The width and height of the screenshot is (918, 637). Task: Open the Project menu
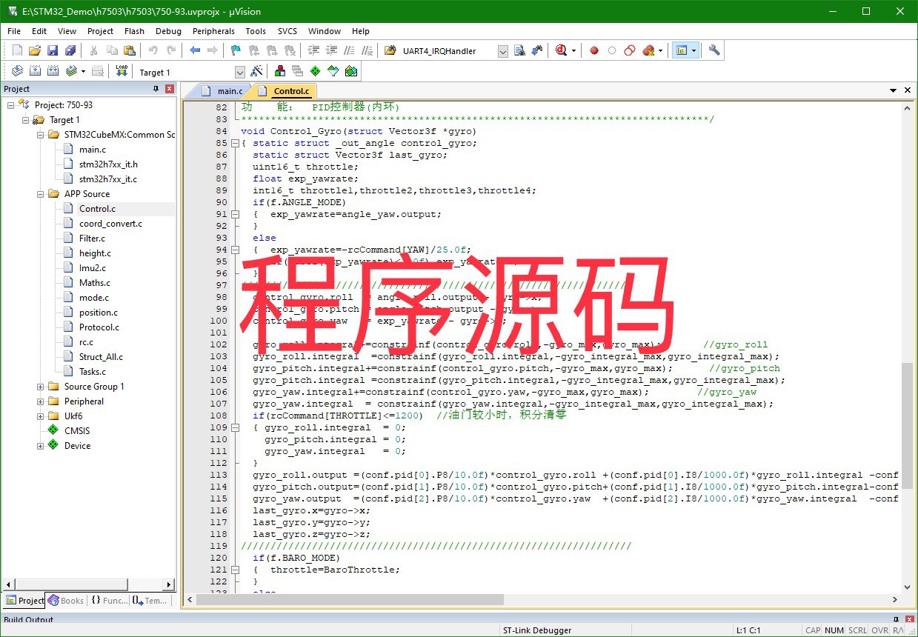(101, 31)
